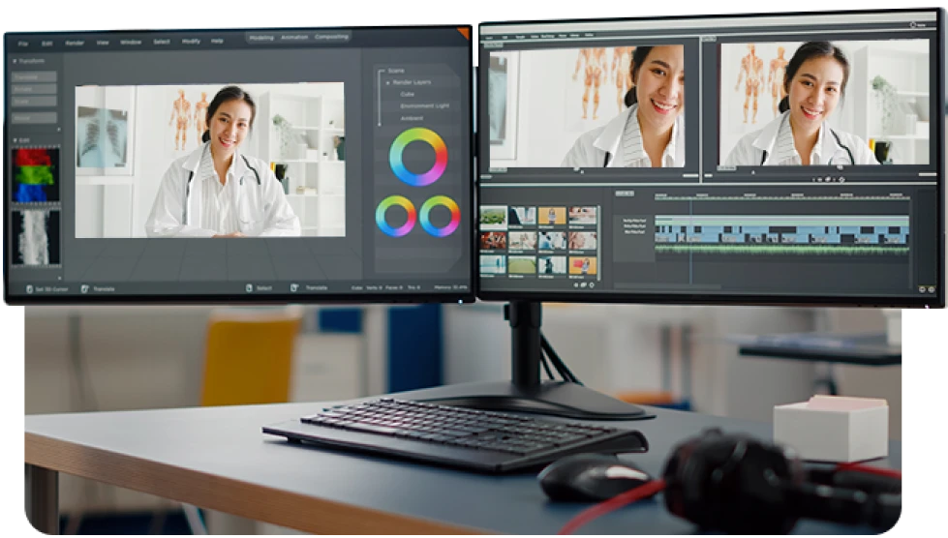Click the Set 3D Cursor icon
The height and width of the screenshot is (538, 948).
pyautogui.click(x=30, y=288)
